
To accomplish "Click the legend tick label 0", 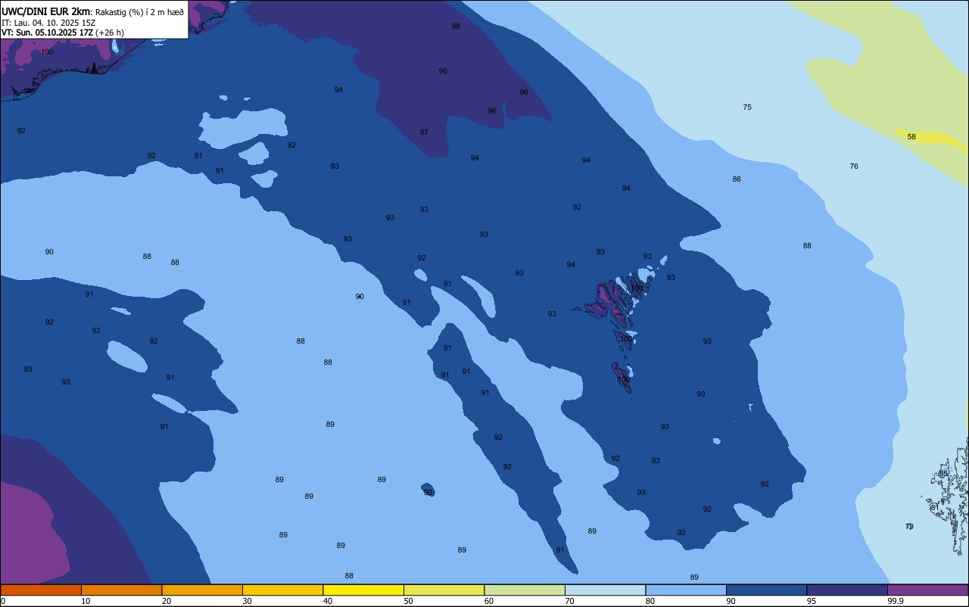I will coord(3,601).
